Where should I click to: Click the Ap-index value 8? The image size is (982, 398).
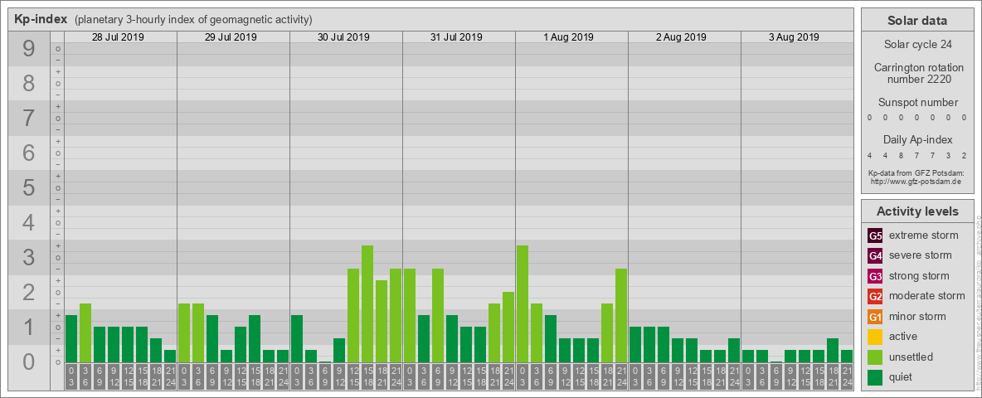point(902,155)
